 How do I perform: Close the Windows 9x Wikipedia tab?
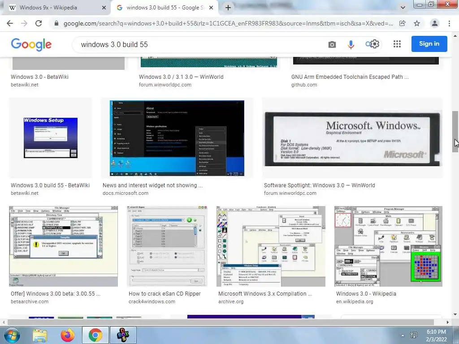click(104, 8)
